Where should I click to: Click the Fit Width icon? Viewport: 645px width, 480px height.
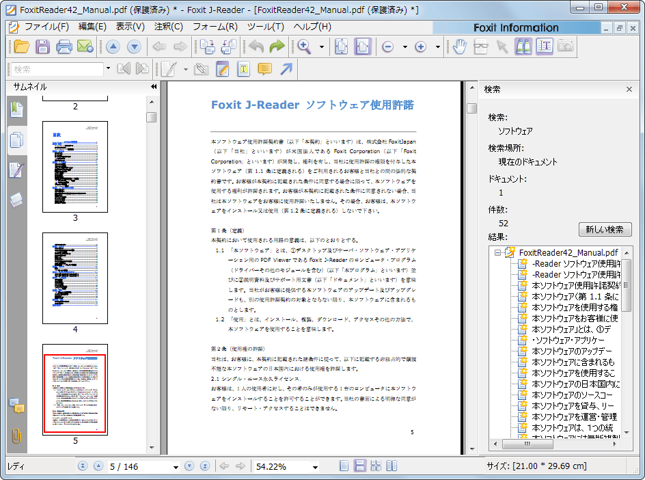pos(362,46)
